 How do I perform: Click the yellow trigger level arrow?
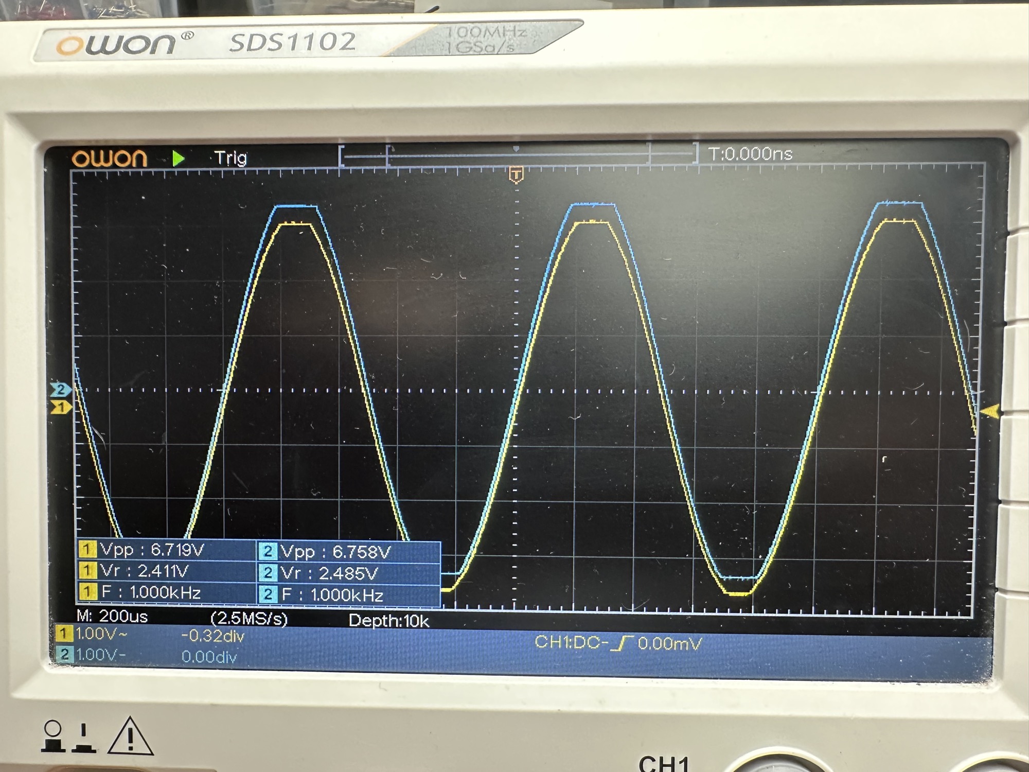click(990, 411)
